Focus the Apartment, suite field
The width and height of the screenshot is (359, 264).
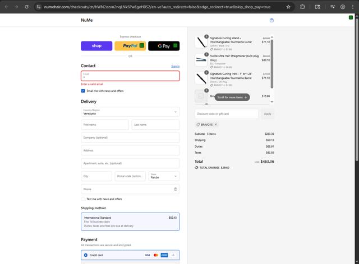[x=130, y=163]
